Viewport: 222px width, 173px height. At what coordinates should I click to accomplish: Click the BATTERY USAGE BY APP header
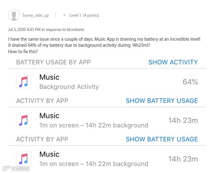pos(53,62)
